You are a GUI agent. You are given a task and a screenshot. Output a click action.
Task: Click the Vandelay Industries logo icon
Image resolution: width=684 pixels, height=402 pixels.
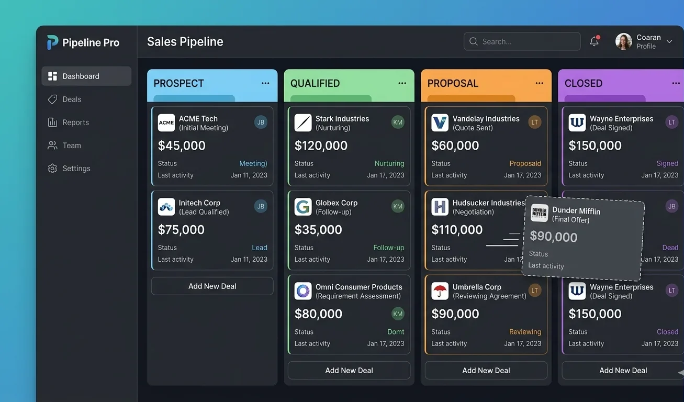[440, 122]
